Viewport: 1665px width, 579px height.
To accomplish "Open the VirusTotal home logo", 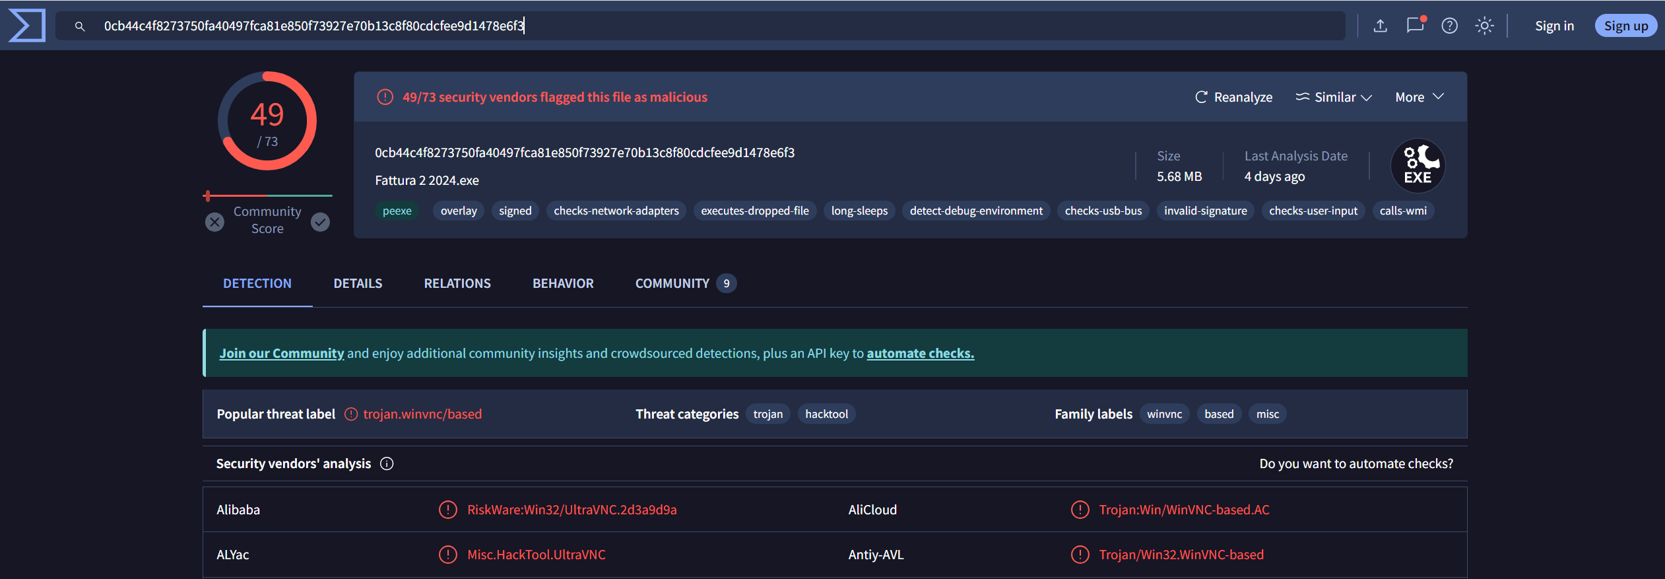I will coord(27,26).
